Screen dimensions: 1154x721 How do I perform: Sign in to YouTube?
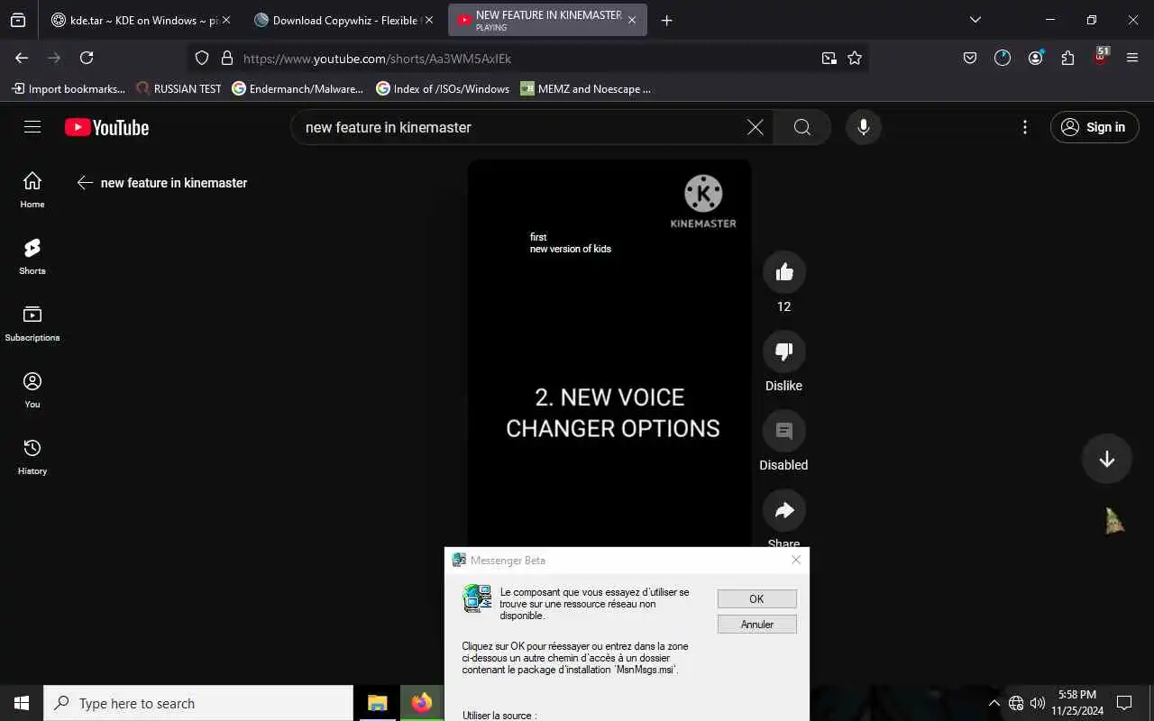click(1094, 127)
